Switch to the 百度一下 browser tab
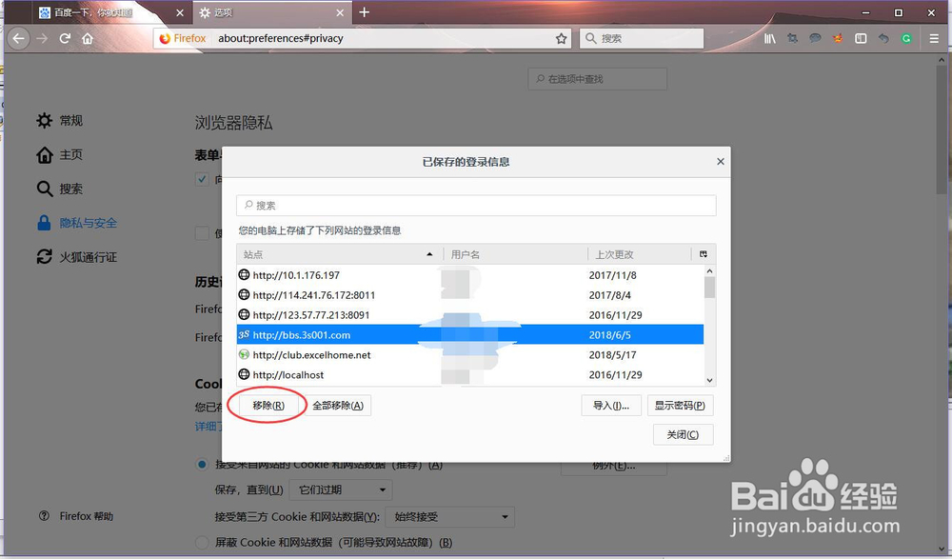Screen dimensions: 952x559 [90, 12]
